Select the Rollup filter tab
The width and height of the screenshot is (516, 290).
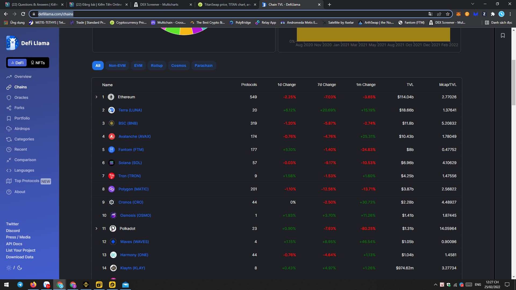point(157,66)
